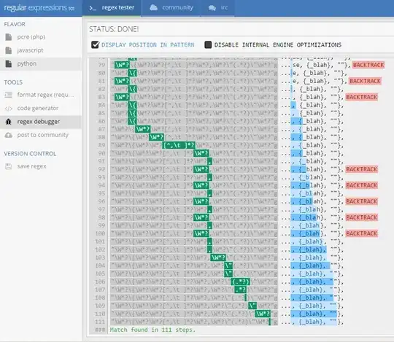Viewport: 394px width, 342px height.
Task: Click the javascript flavor file icon
Action: point(9,50)
